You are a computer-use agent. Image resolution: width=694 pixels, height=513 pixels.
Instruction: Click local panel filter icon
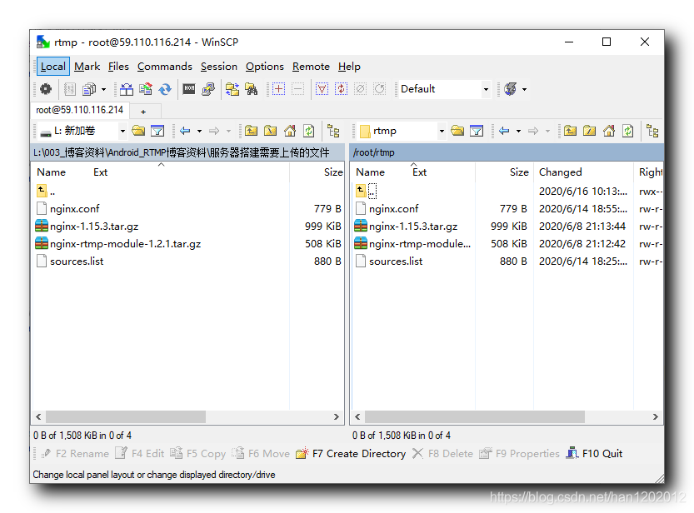(x=157, y=131)
